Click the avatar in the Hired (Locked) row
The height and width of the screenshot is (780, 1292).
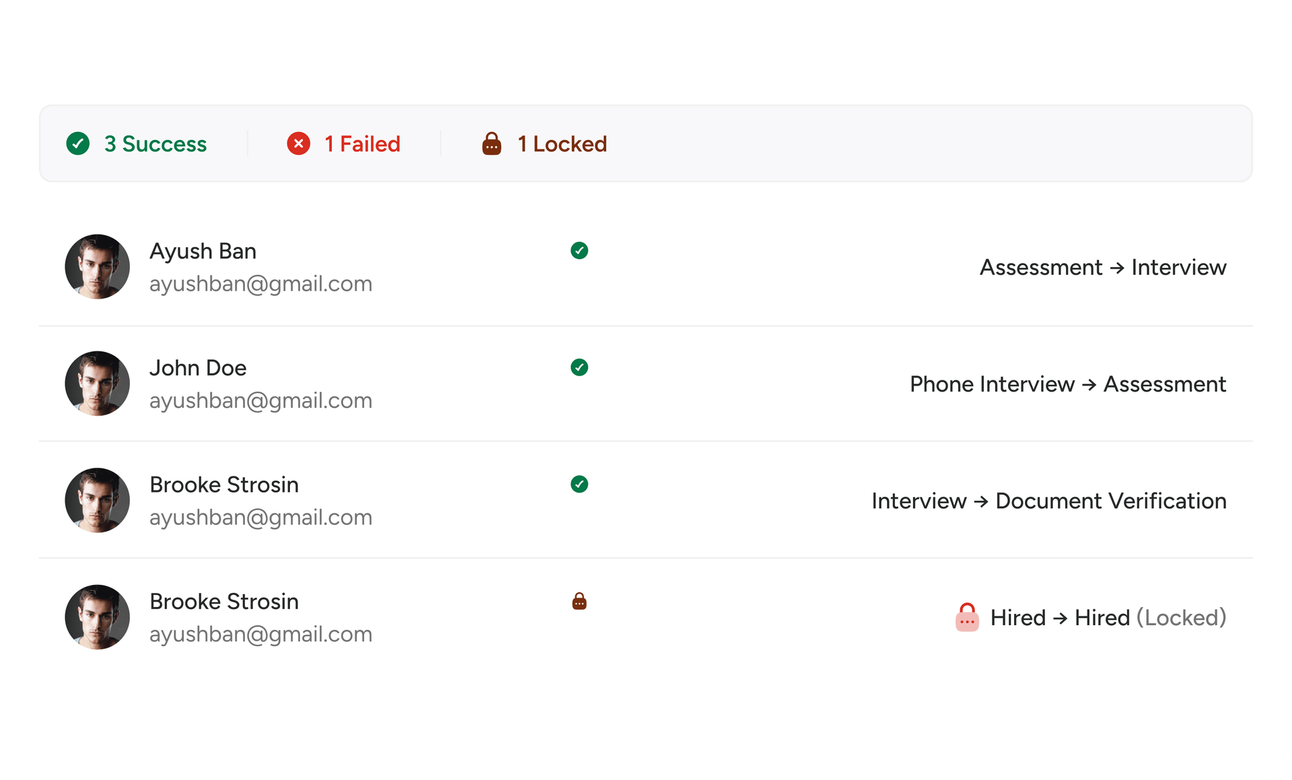(98, 617)
